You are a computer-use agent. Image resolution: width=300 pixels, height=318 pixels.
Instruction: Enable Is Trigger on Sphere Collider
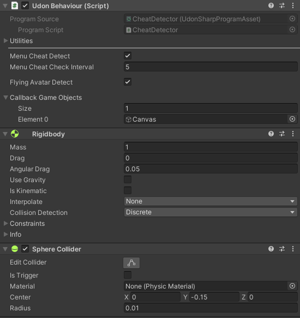point(128,275)
